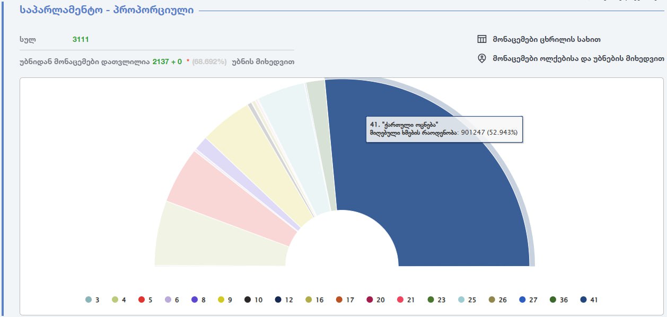The height and width of the screenshot is (317, 667).
Task: Open მონაცემები ოლქებისა და უბნების მიხედვით link
Action: (578, 58)
